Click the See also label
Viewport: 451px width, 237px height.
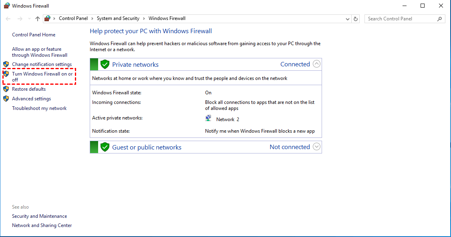click(20, 207)
